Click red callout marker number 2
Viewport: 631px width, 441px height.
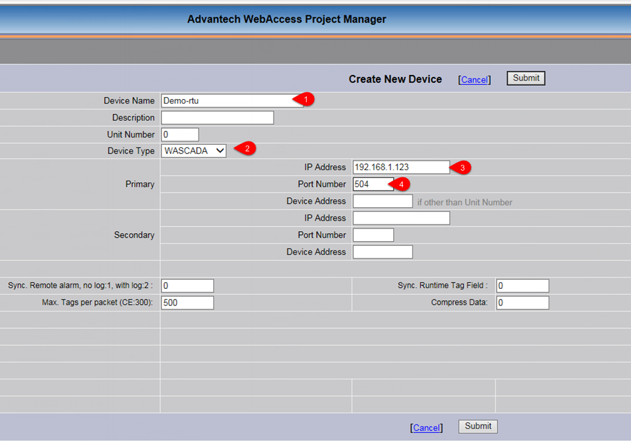(x=246, y=149)
